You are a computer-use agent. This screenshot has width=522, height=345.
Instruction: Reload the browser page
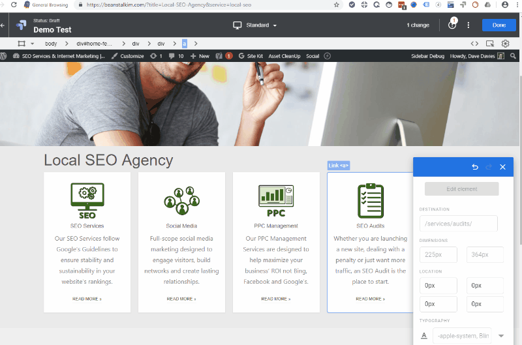(14, 5)
